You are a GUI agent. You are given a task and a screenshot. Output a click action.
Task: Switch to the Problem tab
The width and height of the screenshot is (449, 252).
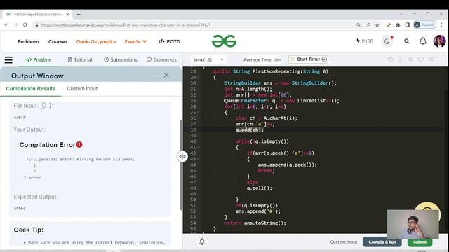(39, 59)
